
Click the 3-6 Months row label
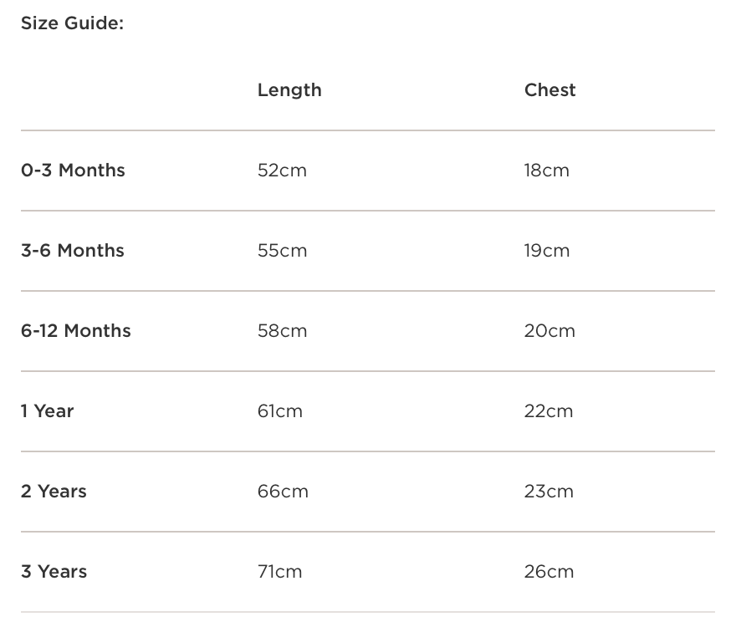click(73, 251)
